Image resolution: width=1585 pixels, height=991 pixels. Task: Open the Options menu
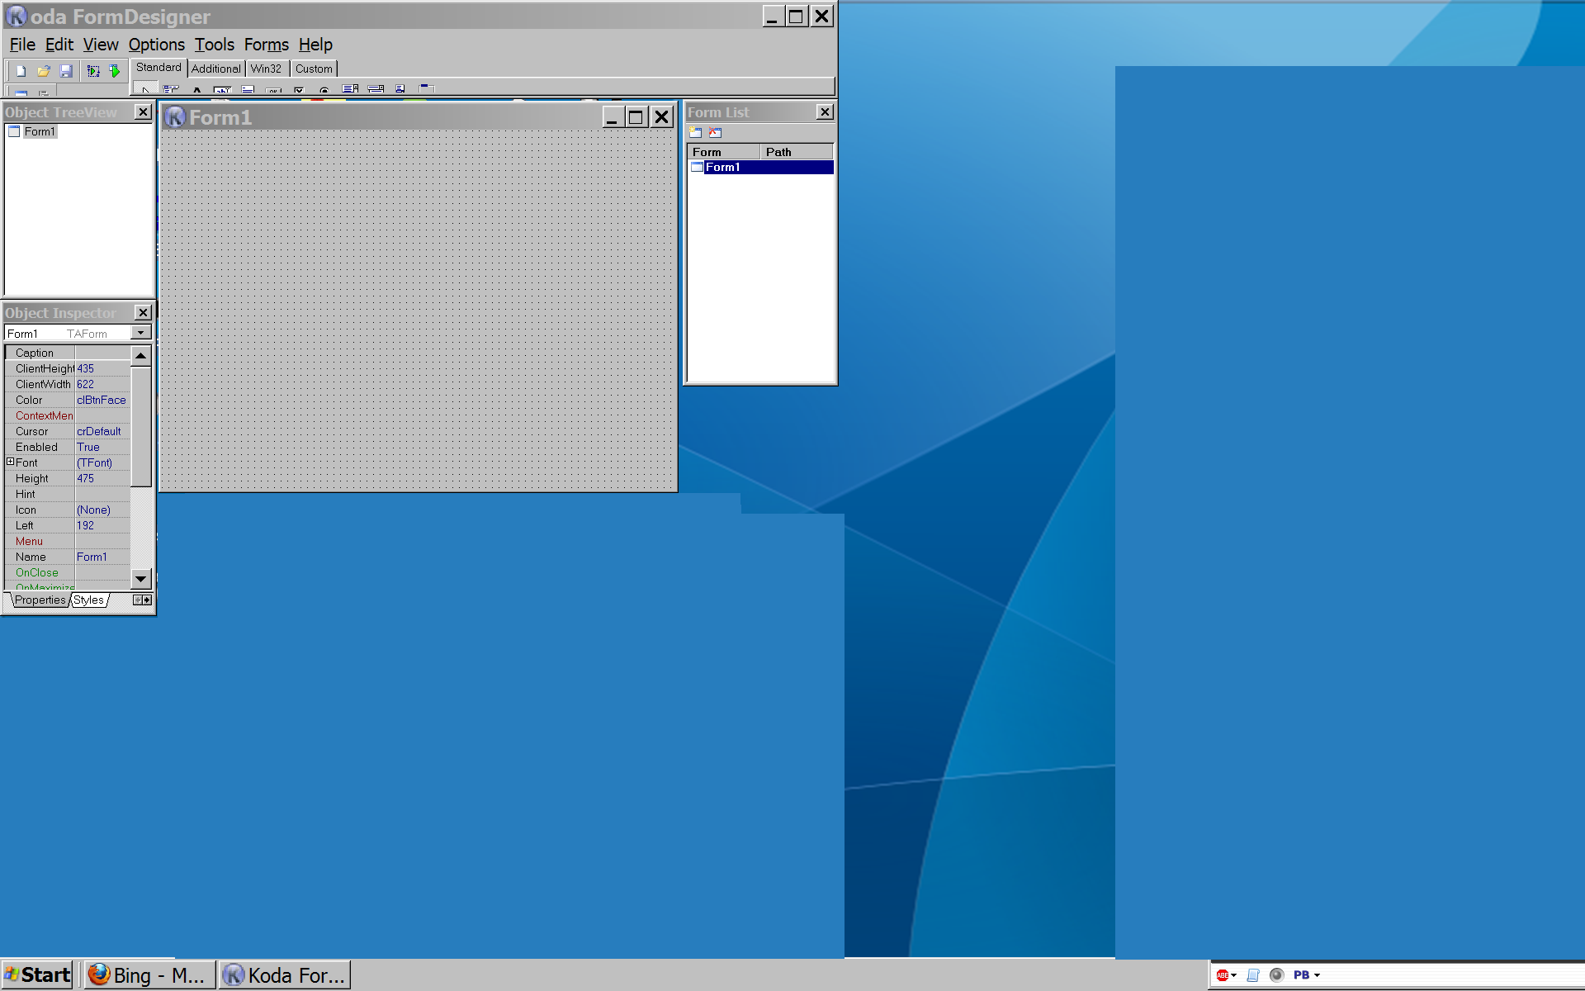coord(156,45)
